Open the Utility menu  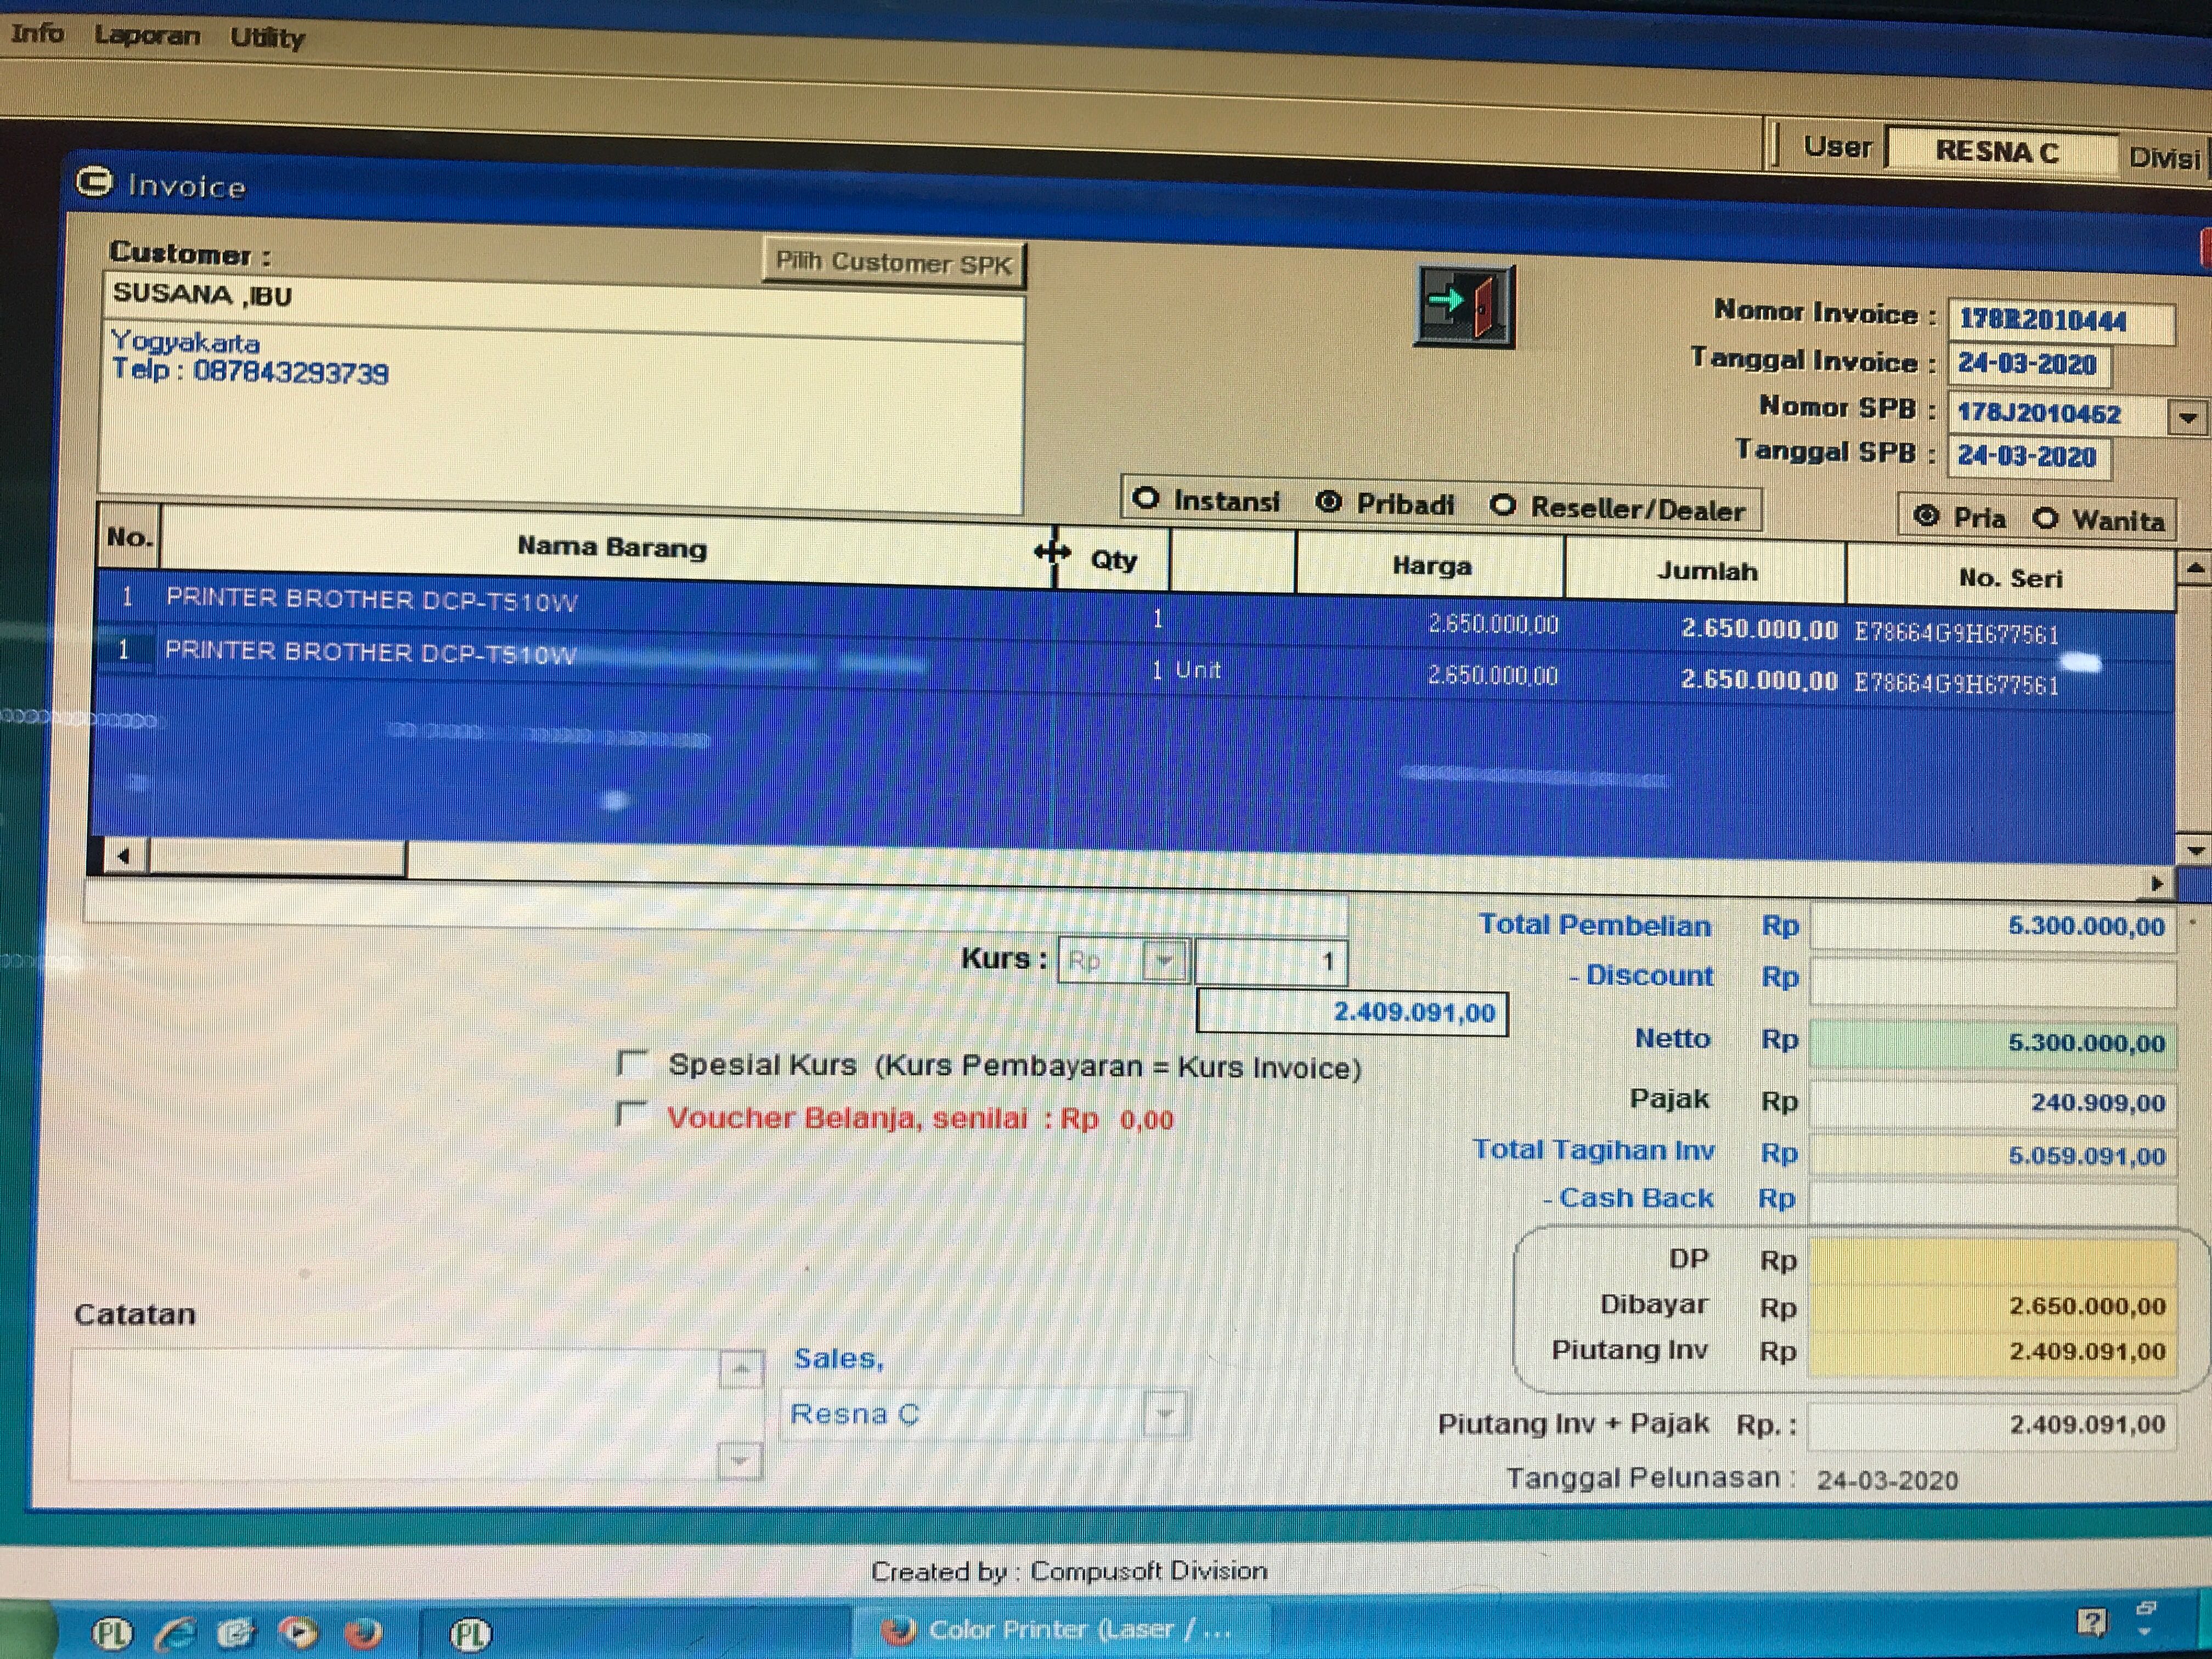tap(267, 38)
